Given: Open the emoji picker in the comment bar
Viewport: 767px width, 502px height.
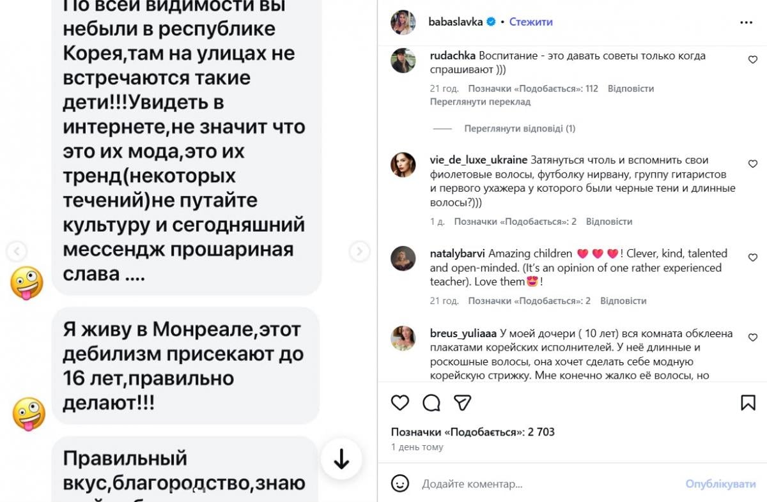Looking at the screenshot, I should pyautogui.click(x=400, y=483).
